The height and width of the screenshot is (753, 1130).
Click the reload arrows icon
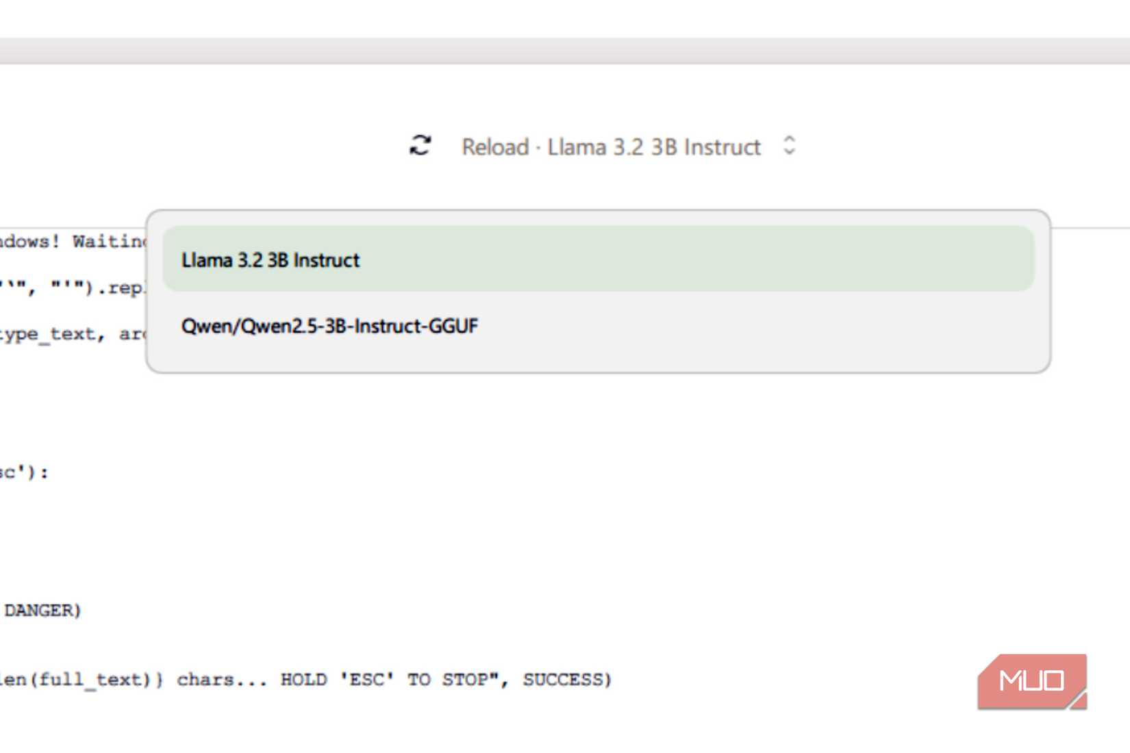(420, 145)
